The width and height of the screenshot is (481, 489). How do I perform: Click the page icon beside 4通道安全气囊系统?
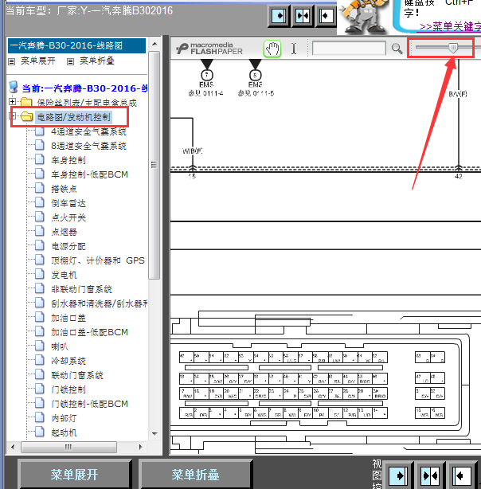click(x=40, y=131)
